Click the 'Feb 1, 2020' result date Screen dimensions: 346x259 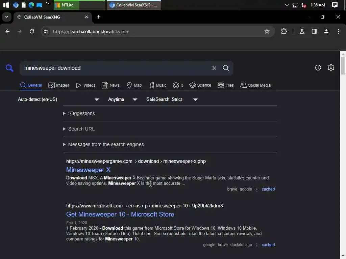pyautogui.click(x=77, y=223)
